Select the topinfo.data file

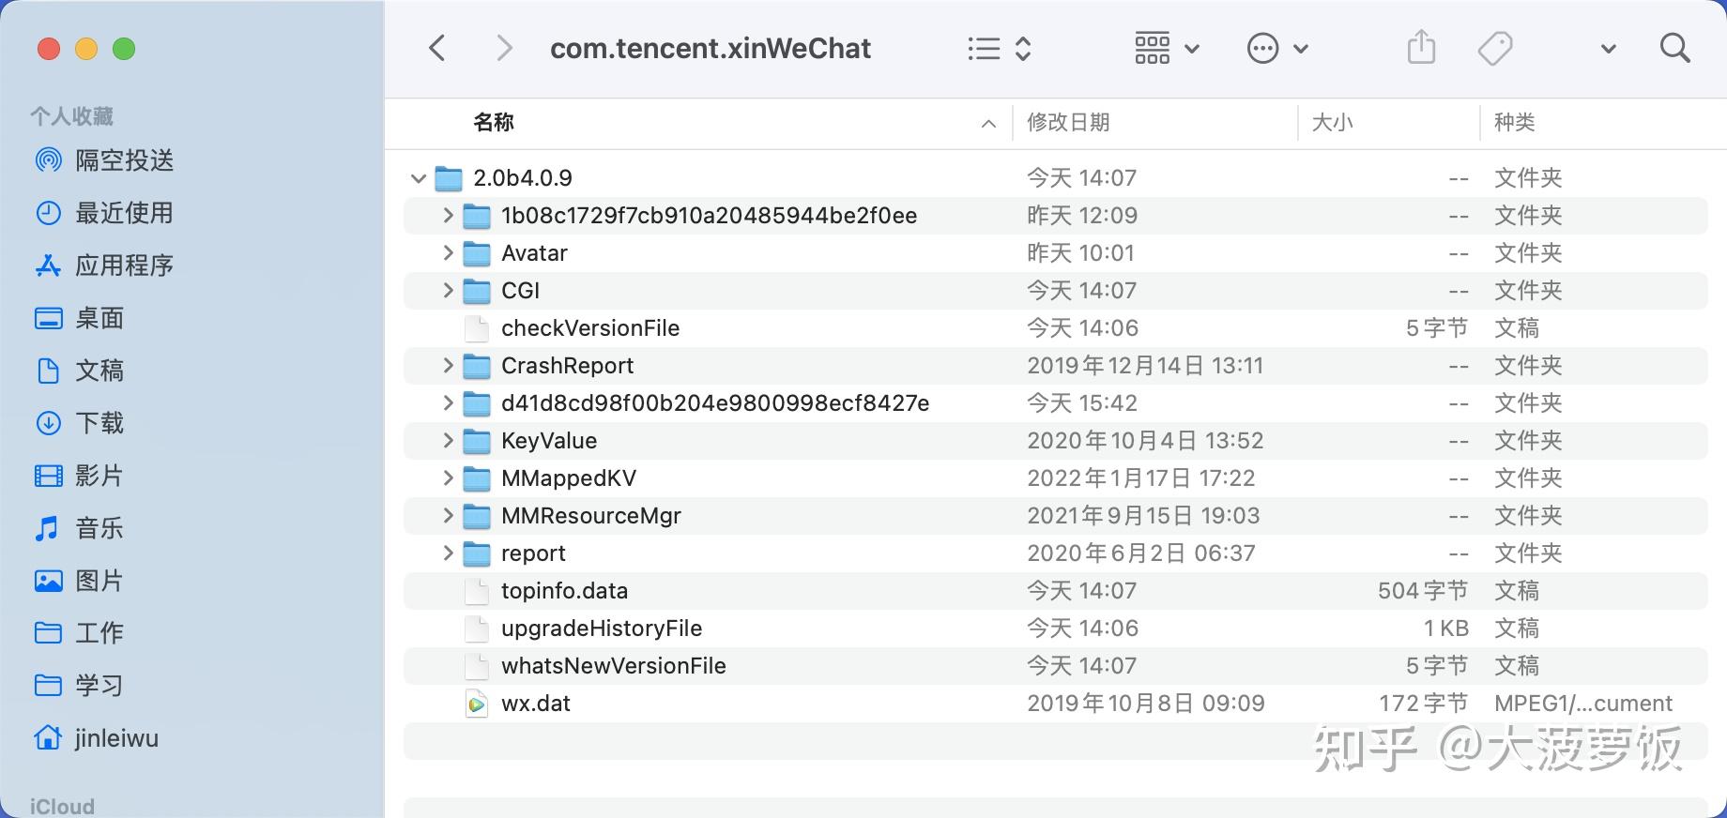564,591
